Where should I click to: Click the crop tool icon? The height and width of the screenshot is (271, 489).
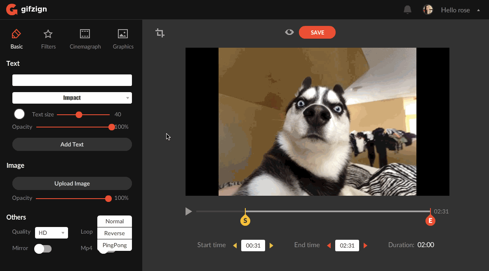[x=160, y=33]
